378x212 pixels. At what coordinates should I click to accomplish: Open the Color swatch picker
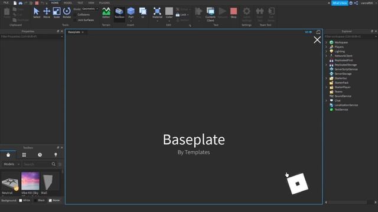click(x=169, y=11)
